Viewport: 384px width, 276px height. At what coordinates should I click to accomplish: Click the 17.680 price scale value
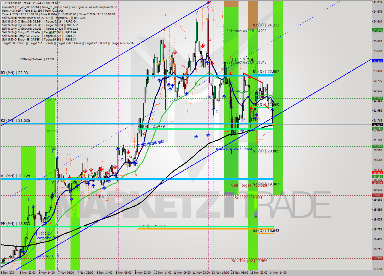(377, 269)
